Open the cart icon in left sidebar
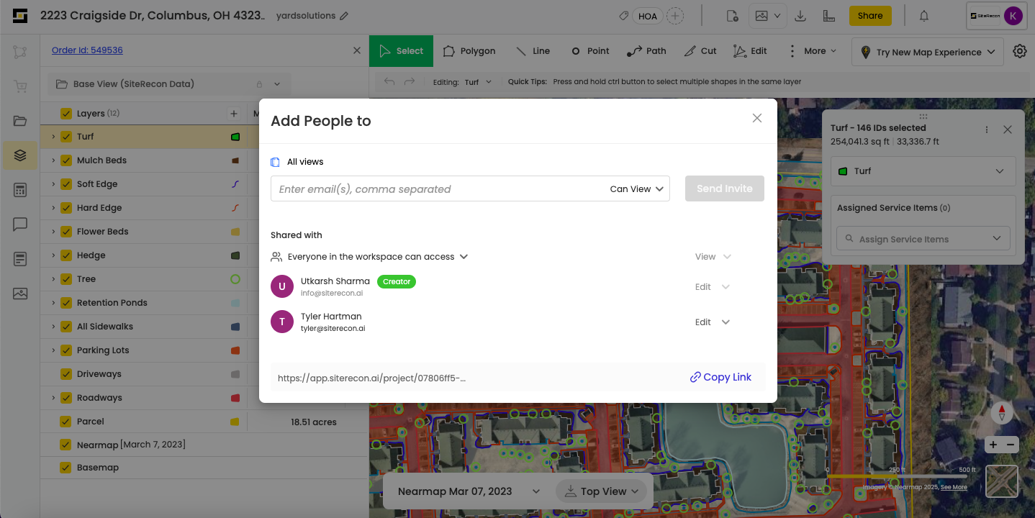1035x518 pixels. [x=20, y=86]
